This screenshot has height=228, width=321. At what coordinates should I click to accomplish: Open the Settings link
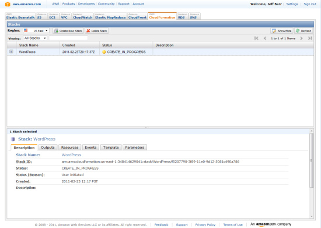click(x=292, y=4)
